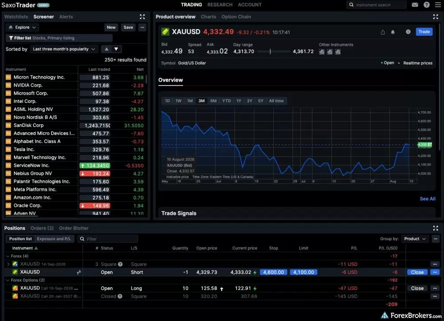Select the All time chart range
Viewport: 444px width, 321px height.
tap(276, 101)
